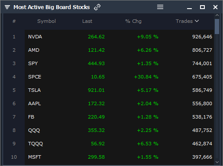Click the chain link icon beside title
Screen dimensions: 223x166
(x=97, y=7)
